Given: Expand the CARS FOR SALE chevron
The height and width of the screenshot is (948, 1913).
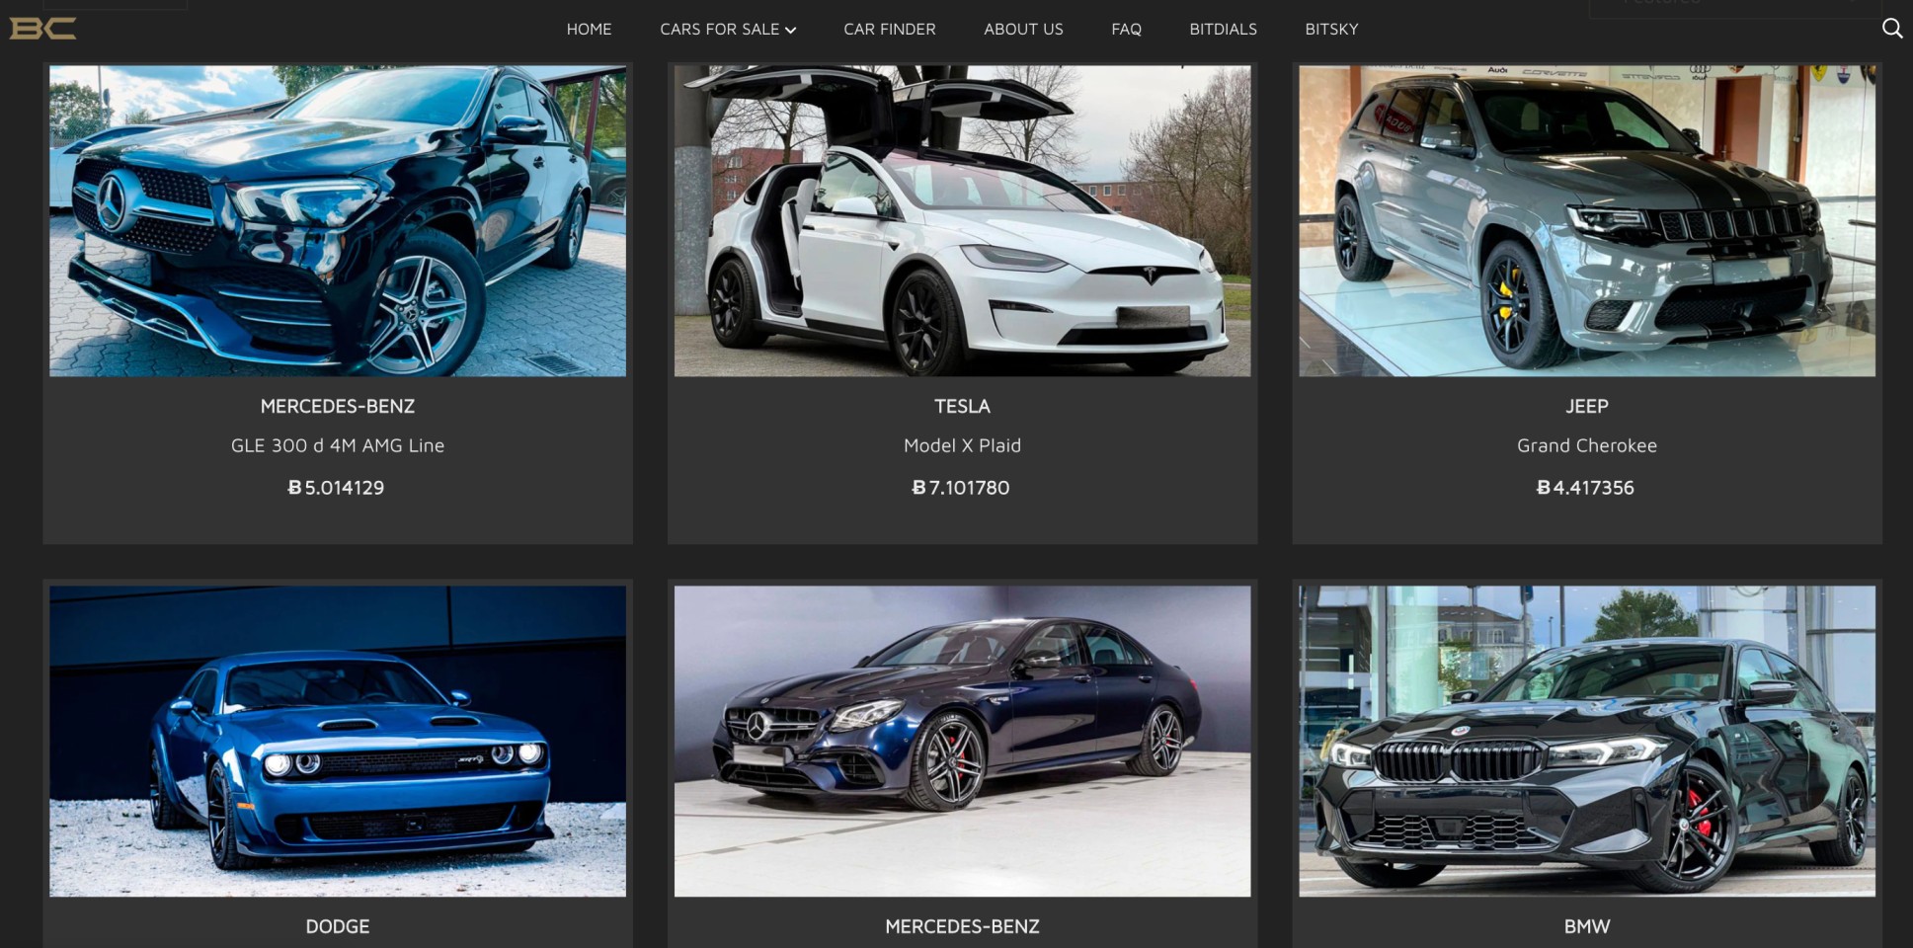Looking at the screenshot, I should coord(790,31).
